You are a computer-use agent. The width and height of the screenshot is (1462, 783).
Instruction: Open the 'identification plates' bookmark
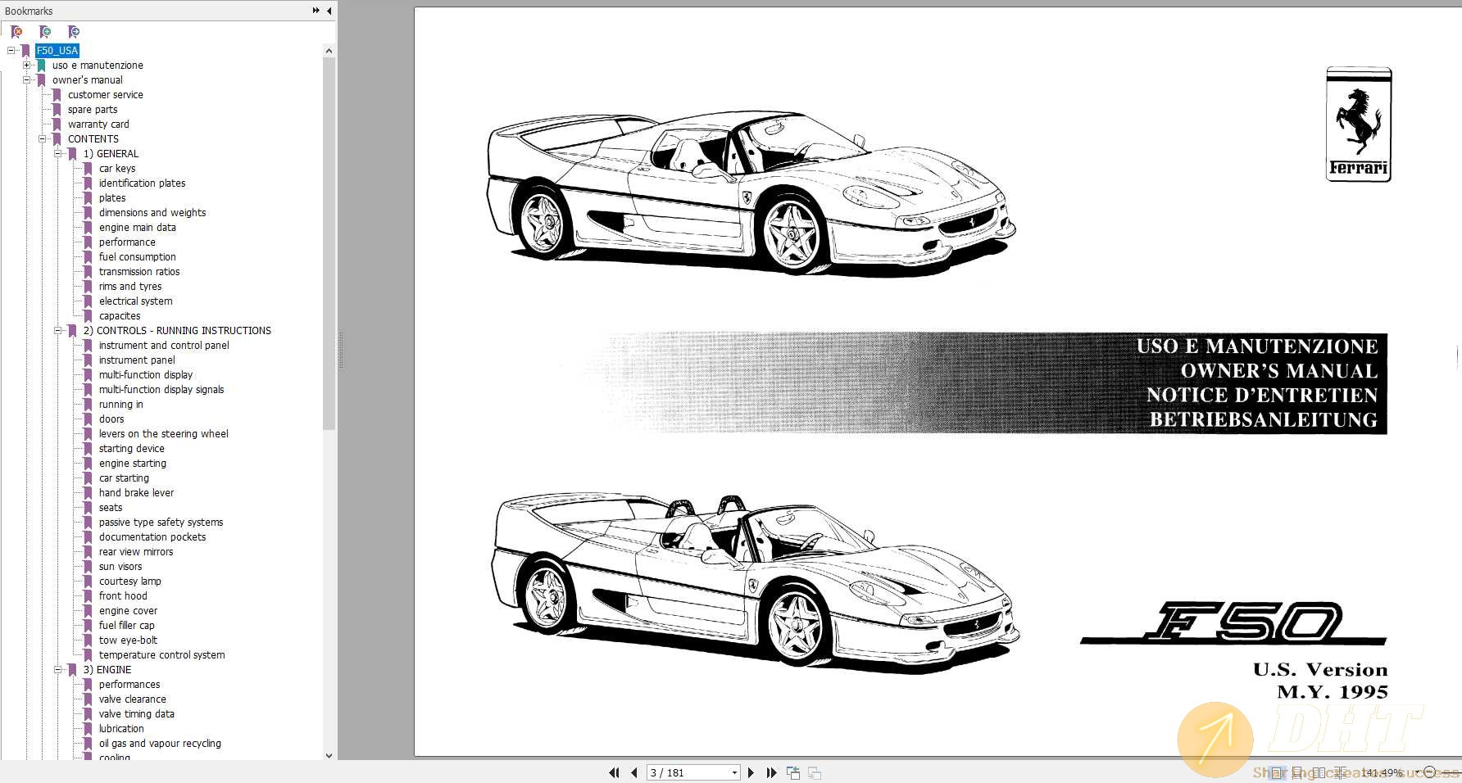click(142, 183)
